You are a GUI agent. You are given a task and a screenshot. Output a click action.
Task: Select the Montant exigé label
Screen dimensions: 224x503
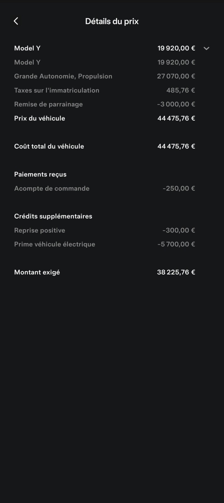[37, 272]
